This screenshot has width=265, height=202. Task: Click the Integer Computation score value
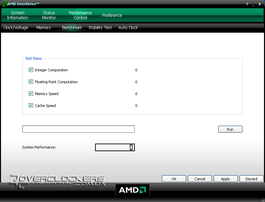click(136, 70)
